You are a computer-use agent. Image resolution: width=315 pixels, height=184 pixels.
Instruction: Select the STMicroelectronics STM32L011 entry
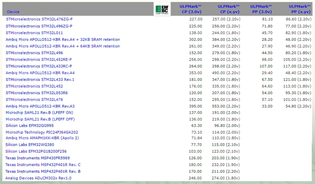[34, 33]
